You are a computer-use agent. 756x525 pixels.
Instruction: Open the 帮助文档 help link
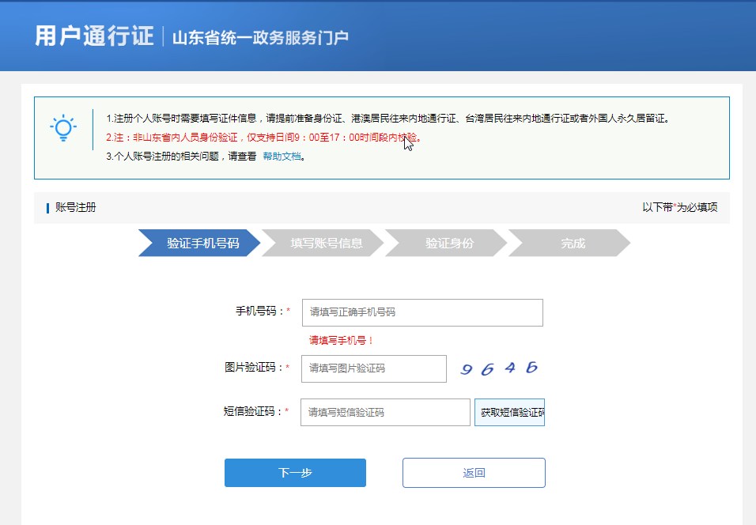pyautogui.click(x=282, y=157)
